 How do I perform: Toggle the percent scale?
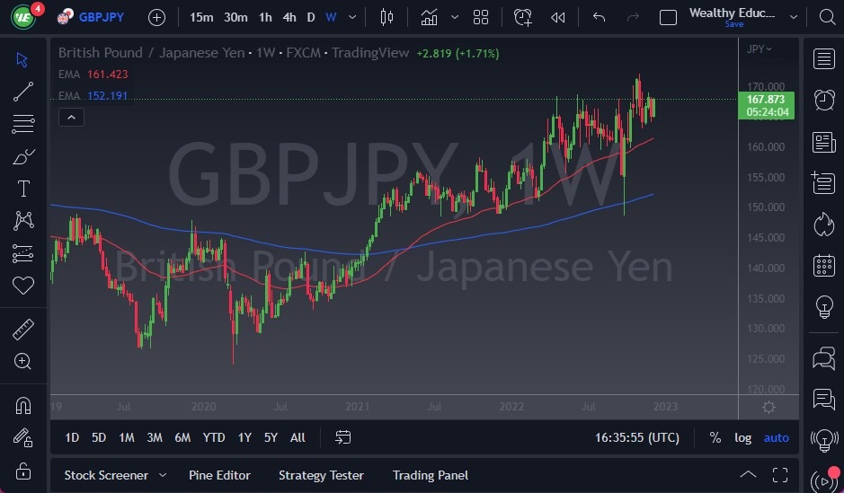coord(715,437)
